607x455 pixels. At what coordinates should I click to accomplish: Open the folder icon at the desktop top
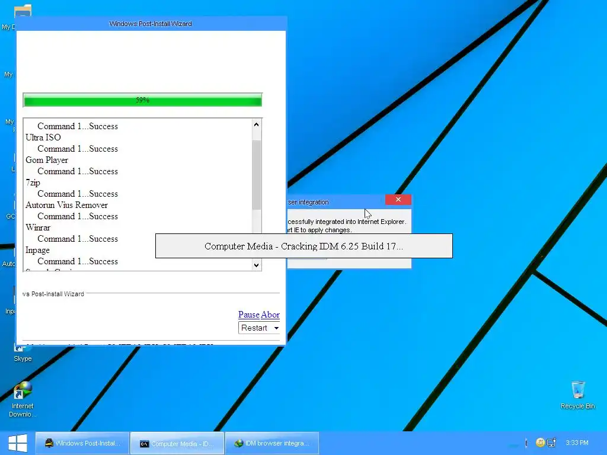(23, 11)
